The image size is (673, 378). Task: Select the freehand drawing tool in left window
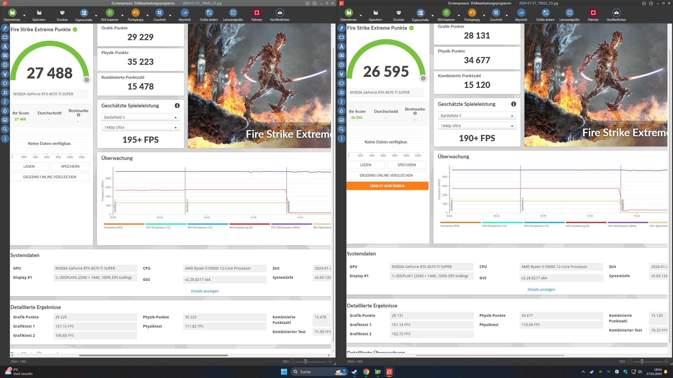pos(5,102)
